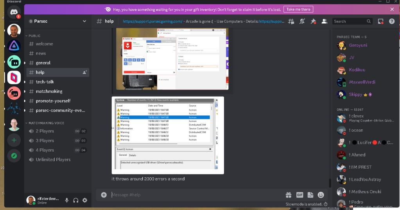Open support.parsecgaming.com link in topic
The width and height of the screenshot is (400, 210).
(x=152, y=21)
